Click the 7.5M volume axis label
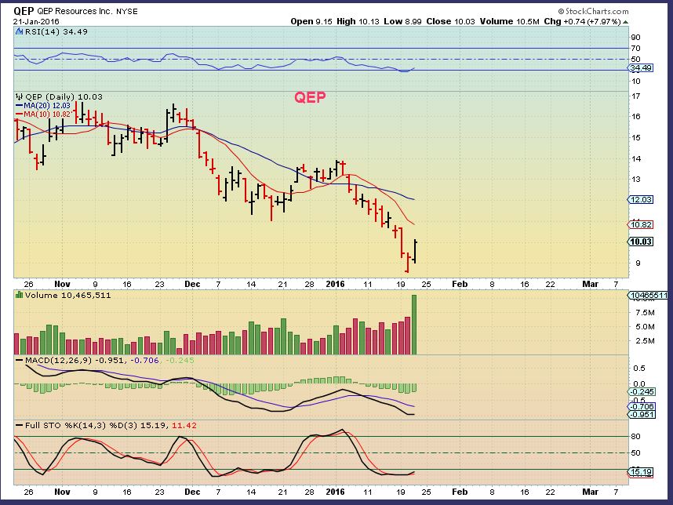Viewport: 673px width, 505px height. click(x=645, y=312)
